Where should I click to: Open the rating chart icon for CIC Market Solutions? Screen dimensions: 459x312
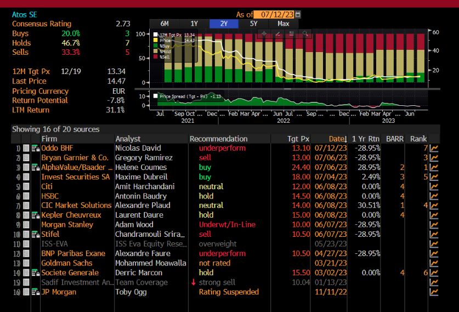pyautogui.click(x=434, y=206)
